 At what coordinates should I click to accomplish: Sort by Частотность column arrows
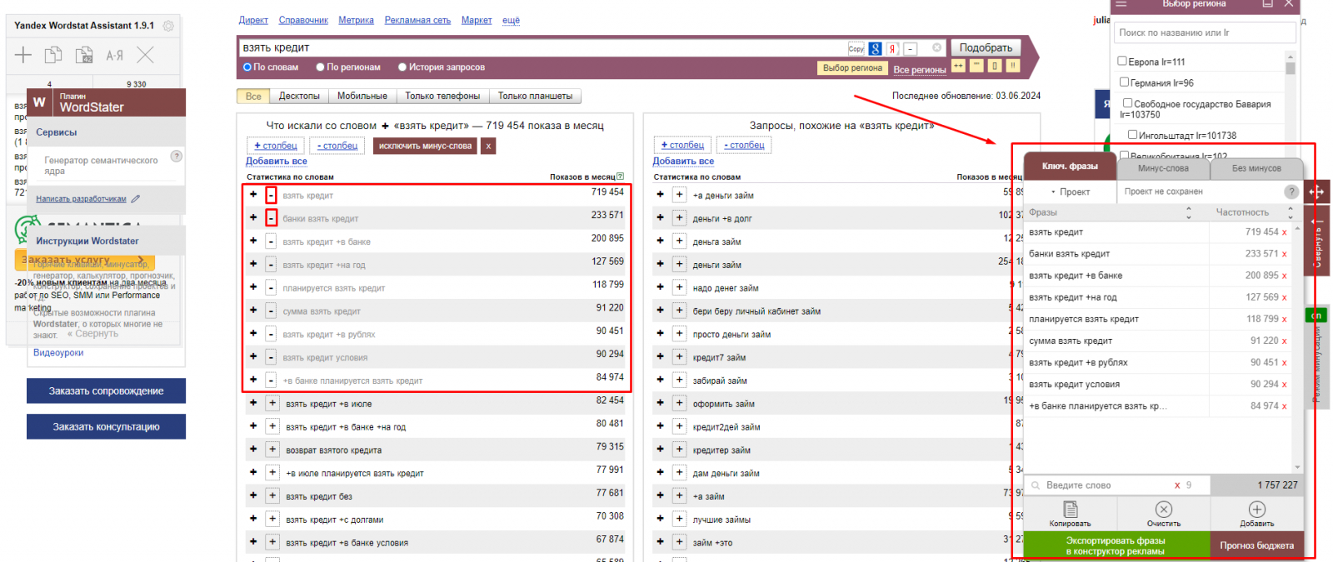coord(1291,213)
